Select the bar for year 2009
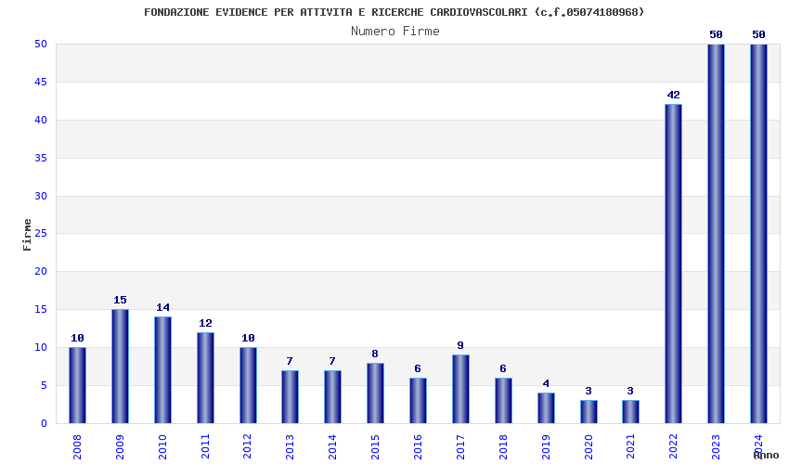Screen dimensions: 789x464 tap(121, 367)
